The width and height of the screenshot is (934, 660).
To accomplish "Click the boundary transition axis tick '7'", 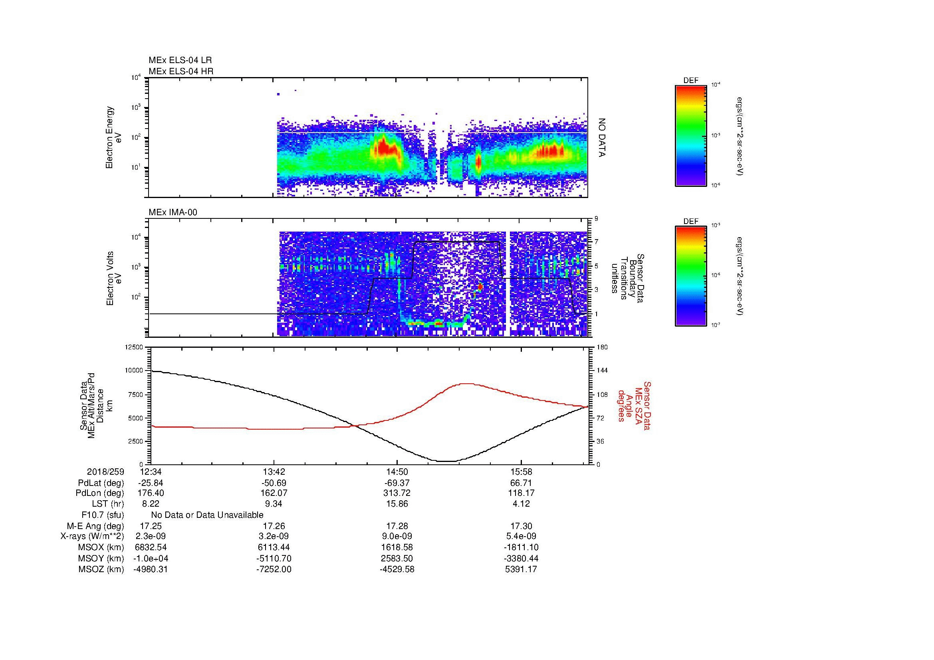I will click(x=596, y=242).
